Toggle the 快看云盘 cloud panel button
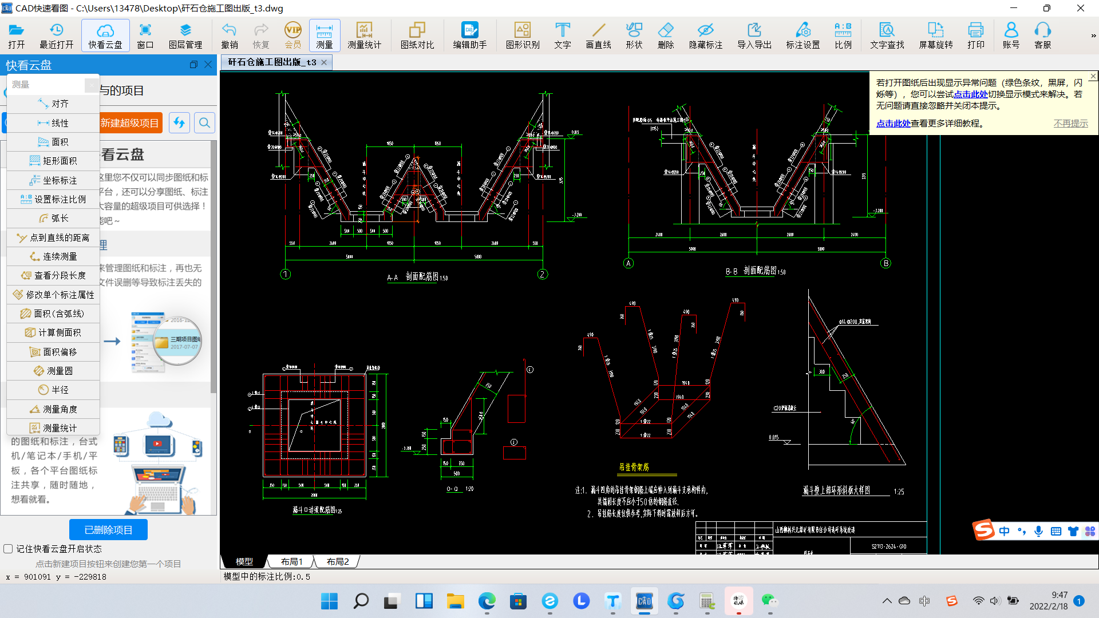 click(105, 35)
